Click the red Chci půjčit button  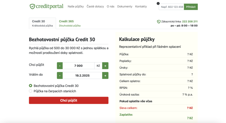pyautogui.click(x=69, y=100)
